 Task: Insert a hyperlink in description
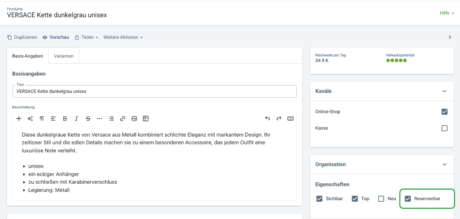(x=123, y=119)
